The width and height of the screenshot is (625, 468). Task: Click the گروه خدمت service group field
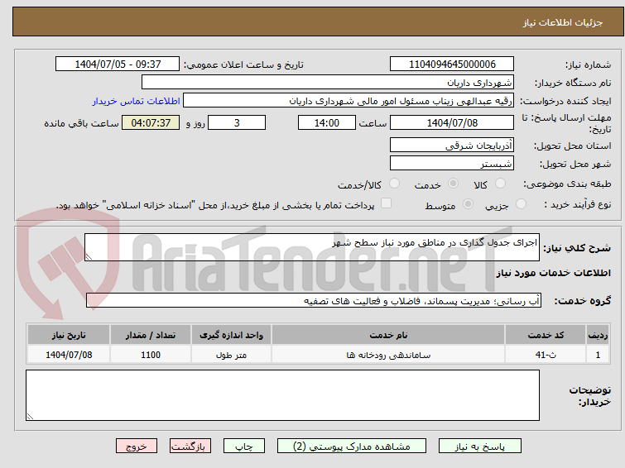314,300
